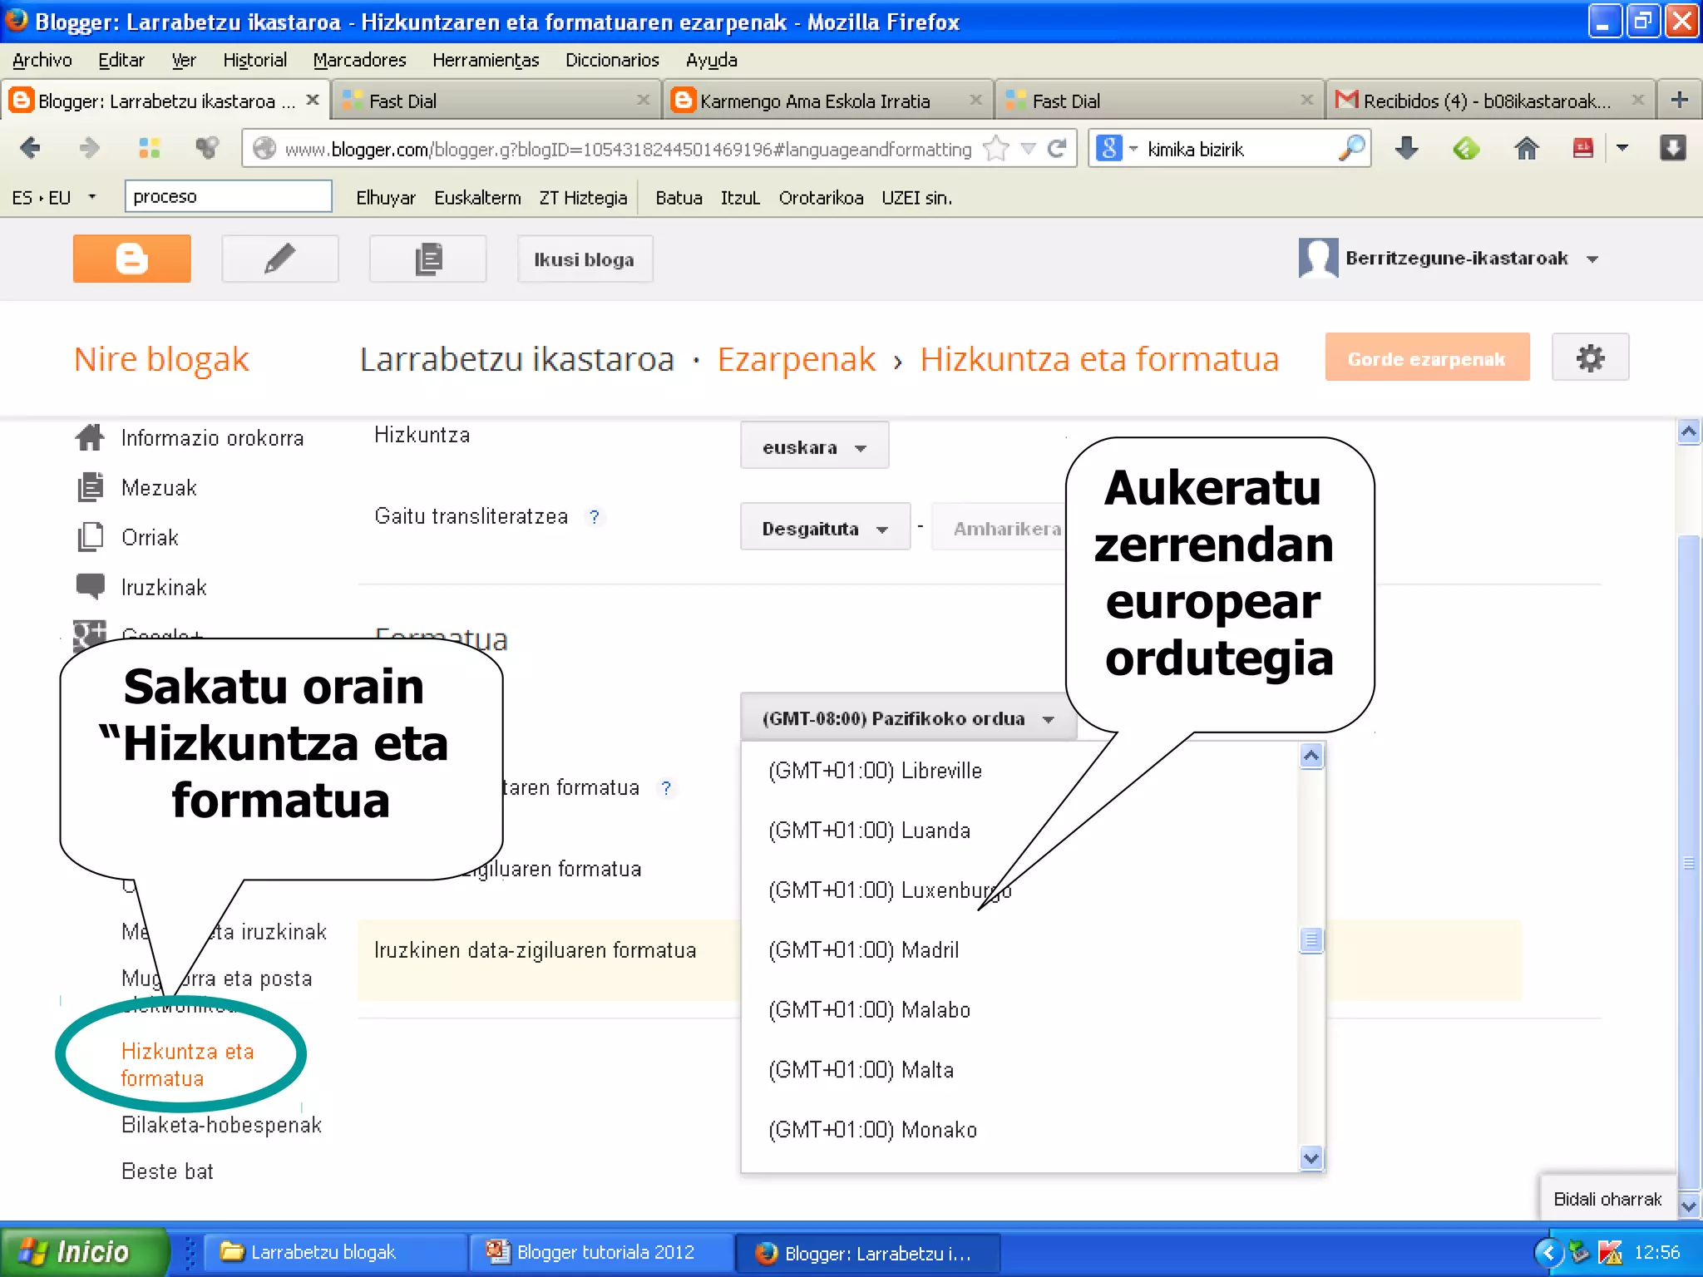Click the orange Blogger home icon
1703x1277 pixels.
(x=131, y=259)
